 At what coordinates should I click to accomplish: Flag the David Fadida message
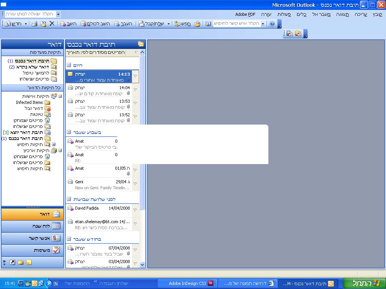tap(135, 210)
